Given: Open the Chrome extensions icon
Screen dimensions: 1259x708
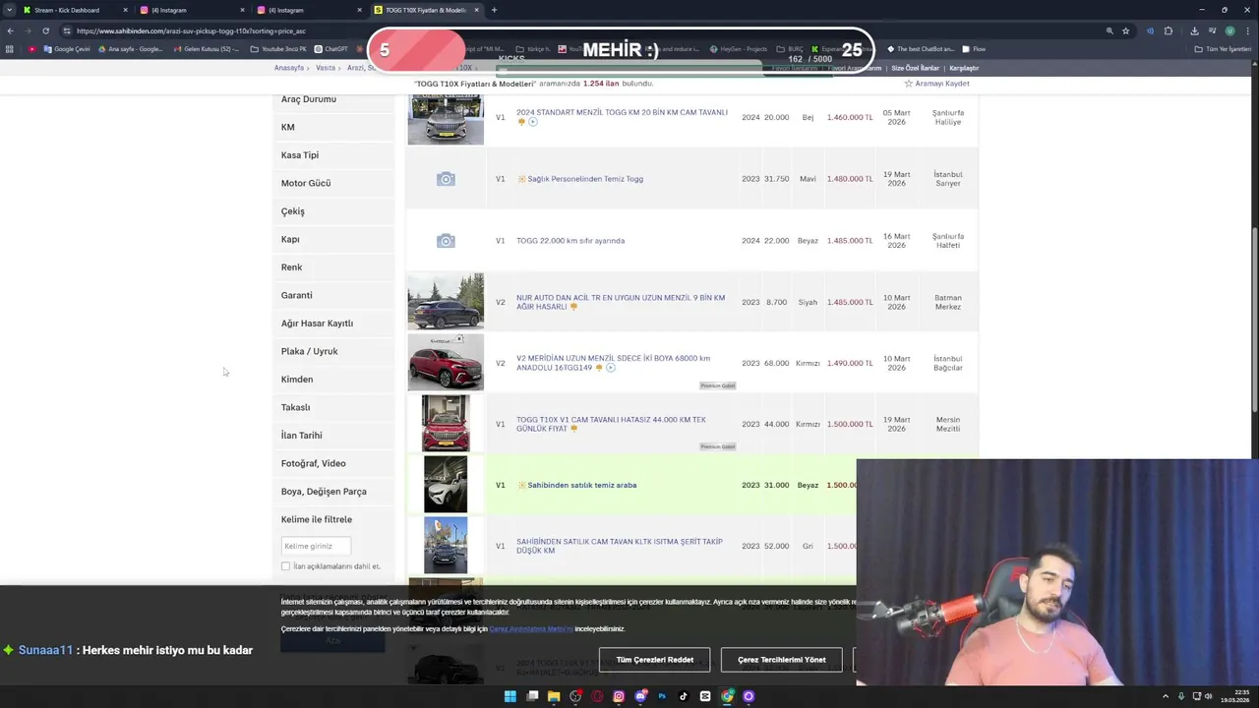Looking at the screenshot, I should click(x=1169, y=30).
